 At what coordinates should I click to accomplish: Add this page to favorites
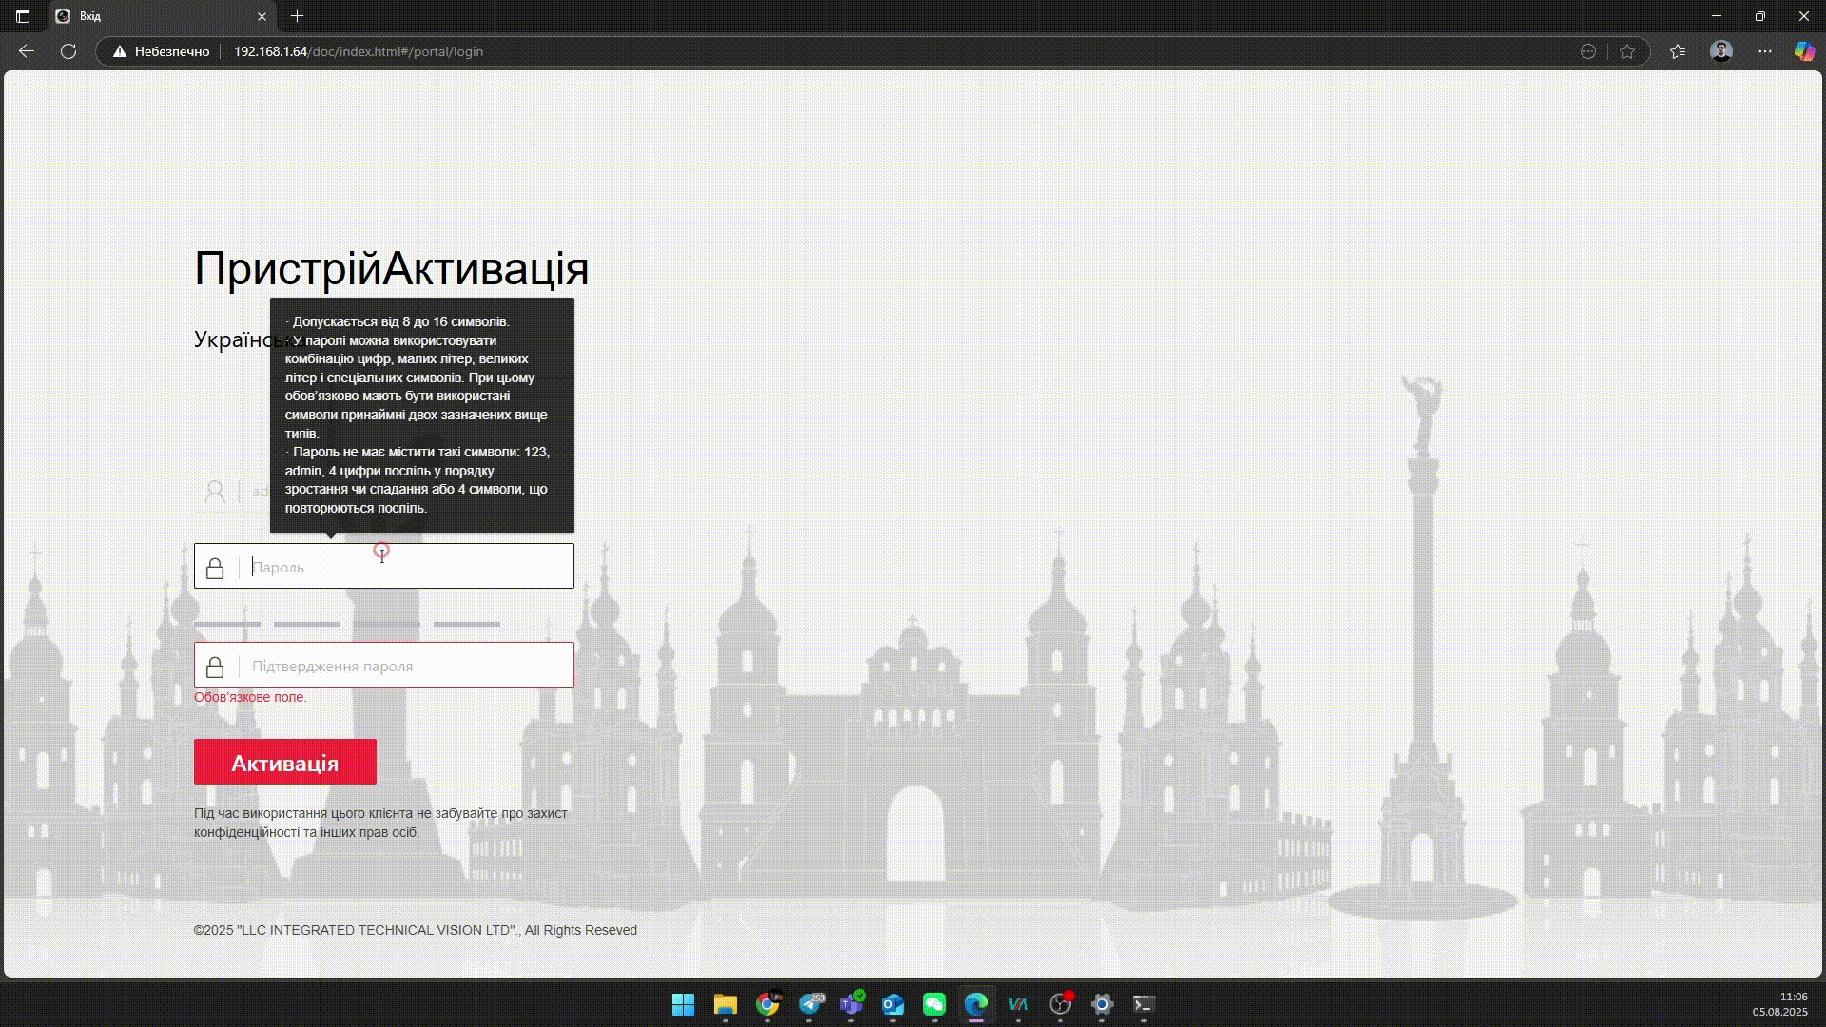[x=1627, y=51]
